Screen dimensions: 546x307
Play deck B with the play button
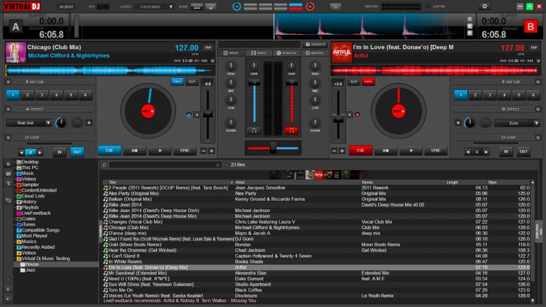[x=411, y=151]
